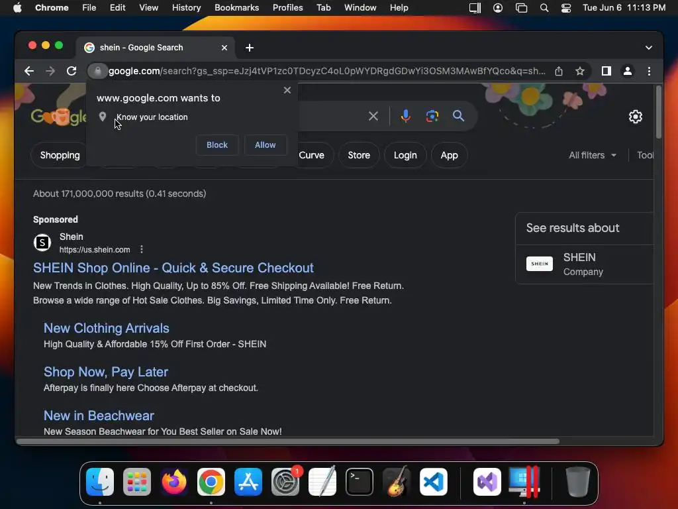The image size is (678, 509).
Task: Open Spotlight search in menu bar
Action: (544, 8)
